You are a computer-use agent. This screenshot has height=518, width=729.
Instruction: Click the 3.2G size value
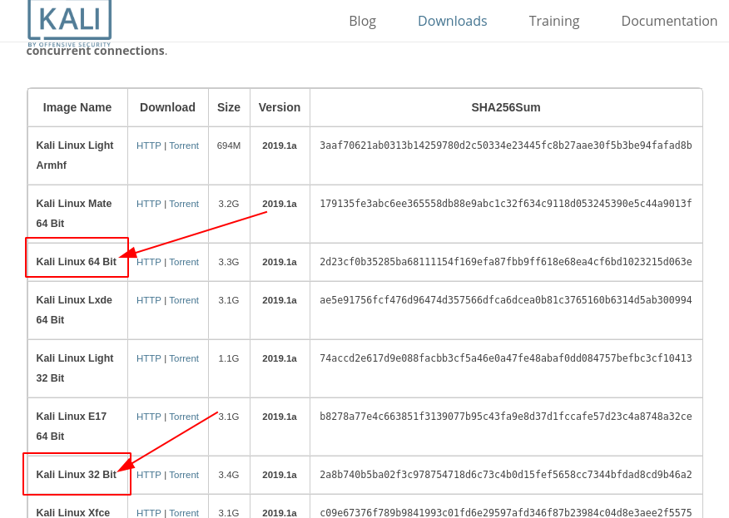[x=229, y=204]
